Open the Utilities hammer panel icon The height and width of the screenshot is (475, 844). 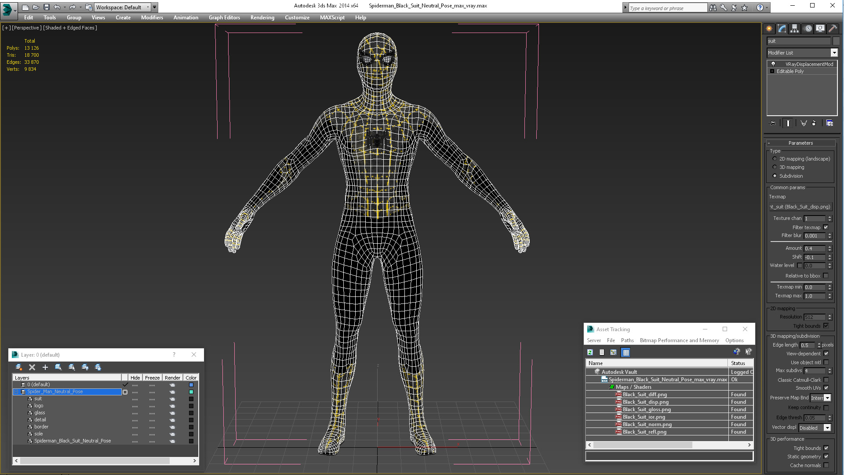tap(833, 29)
